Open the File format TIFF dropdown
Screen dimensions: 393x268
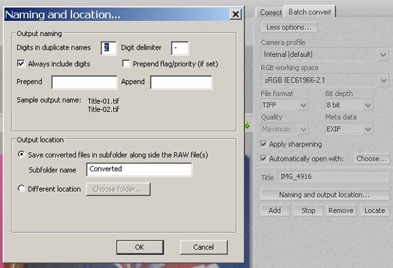coord(285,105)
